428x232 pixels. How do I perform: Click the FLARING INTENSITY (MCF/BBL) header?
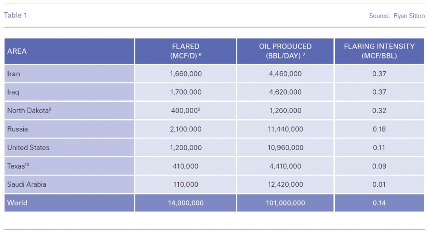point(379,51)
